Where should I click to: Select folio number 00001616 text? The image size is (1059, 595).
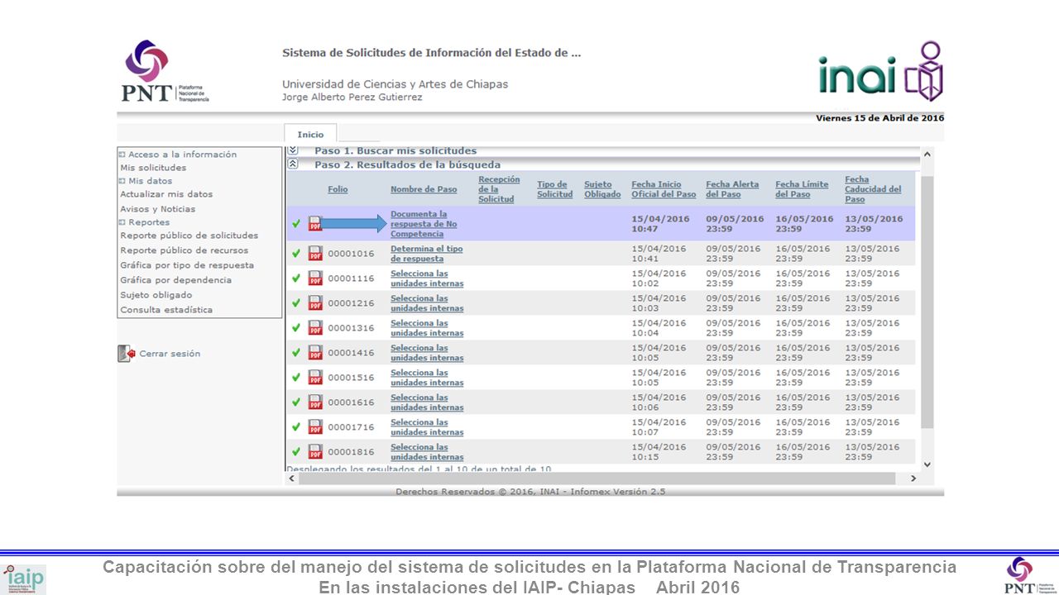pyautogui.click(x=351, y=402)
